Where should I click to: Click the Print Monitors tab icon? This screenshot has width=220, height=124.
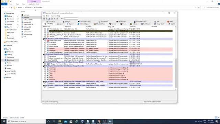click(x=99, y=22)
